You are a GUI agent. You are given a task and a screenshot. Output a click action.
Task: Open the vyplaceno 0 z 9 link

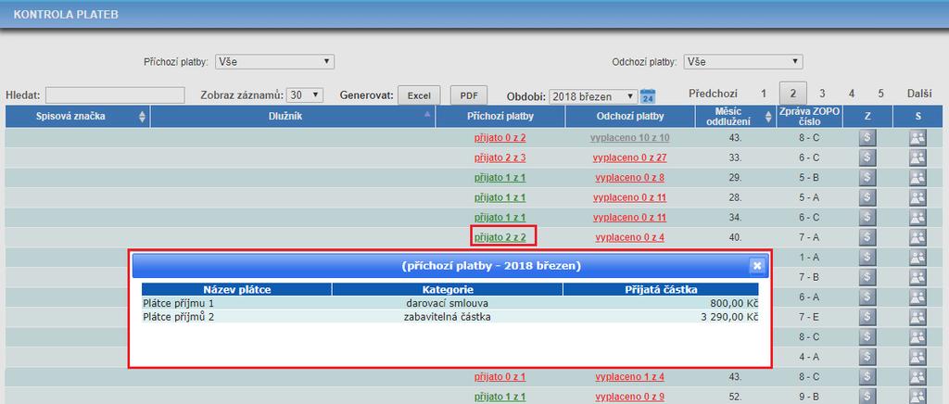(630, 398)
